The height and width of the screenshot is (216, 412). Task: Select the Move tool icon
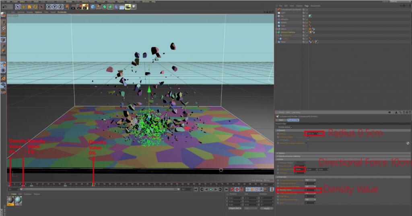tap(23, 7)
